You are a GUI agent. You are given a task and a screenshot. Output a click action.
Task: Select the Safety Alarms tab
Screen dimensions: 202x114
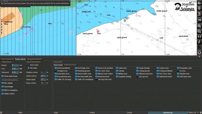[x=20, y=59]
